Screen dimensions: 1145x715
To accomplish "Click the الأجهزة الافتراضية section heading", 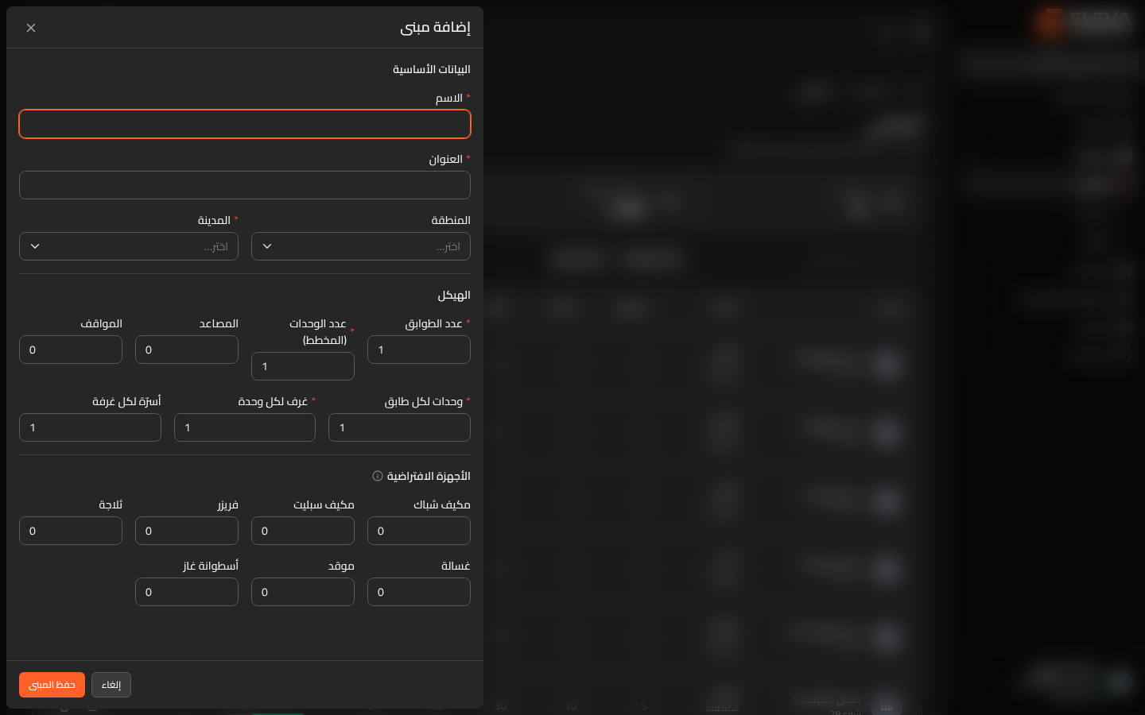I will click(x=429, y=476).
